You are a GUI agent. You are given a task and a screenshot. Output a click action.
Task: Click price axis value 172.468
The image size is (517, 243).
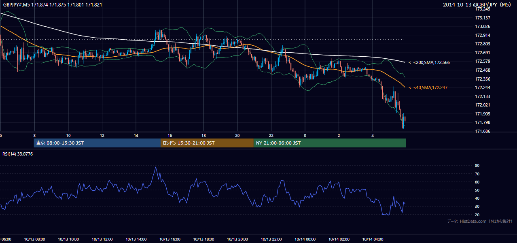(x=482, y=70)
